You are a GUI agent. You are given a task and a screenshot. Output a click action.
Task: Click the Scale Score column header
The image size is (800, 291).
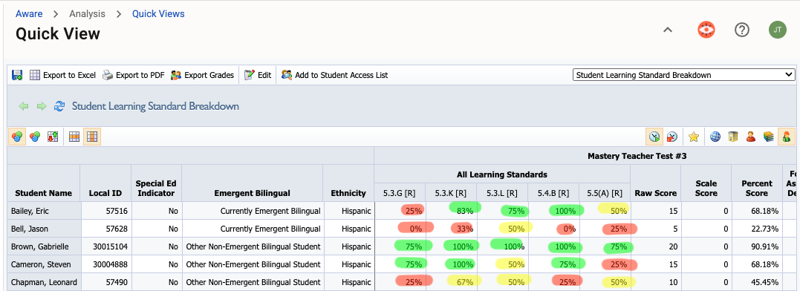pos(706,188)
